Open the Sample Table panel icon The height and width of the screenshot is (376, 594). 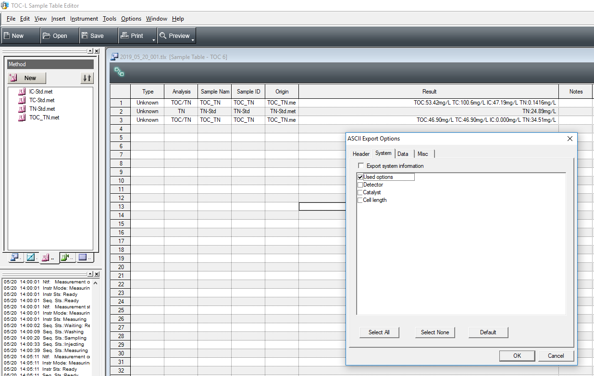pos(15,258)
